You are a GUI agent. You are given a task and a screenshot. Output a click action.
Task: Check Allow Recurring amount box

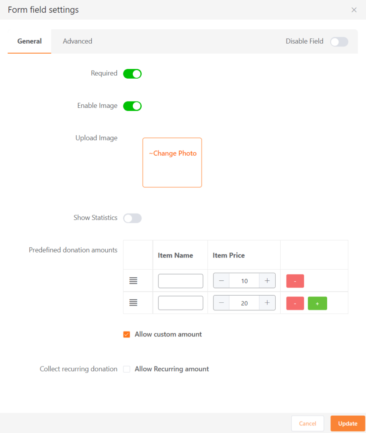(127, 369)
